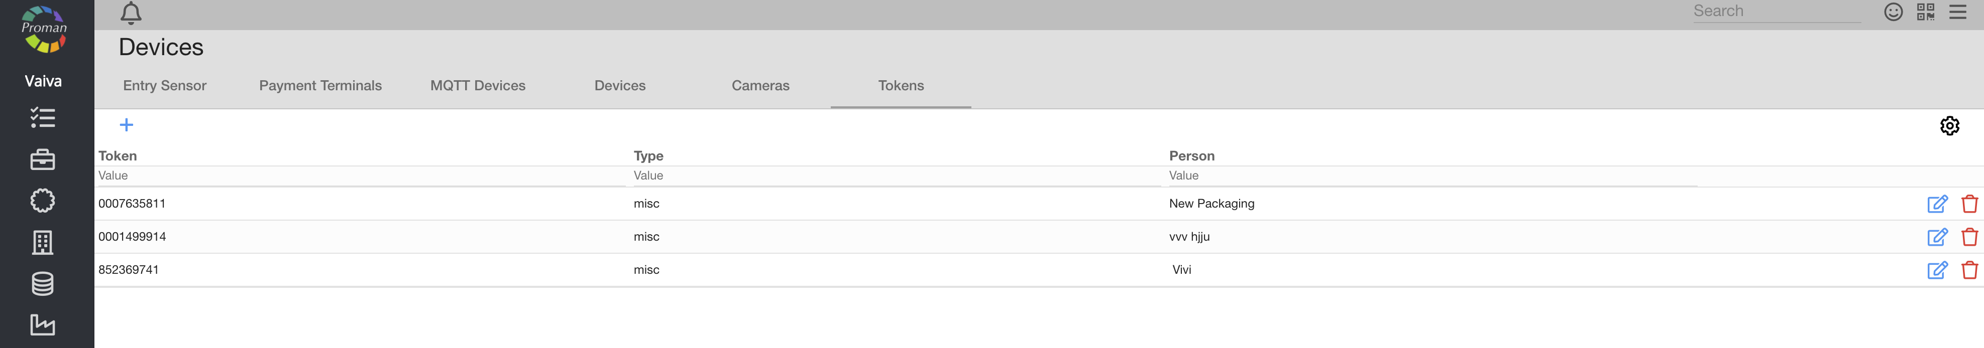
Task: Switch to the Entry Sensor tab
Action: click(x=164, y=85)
